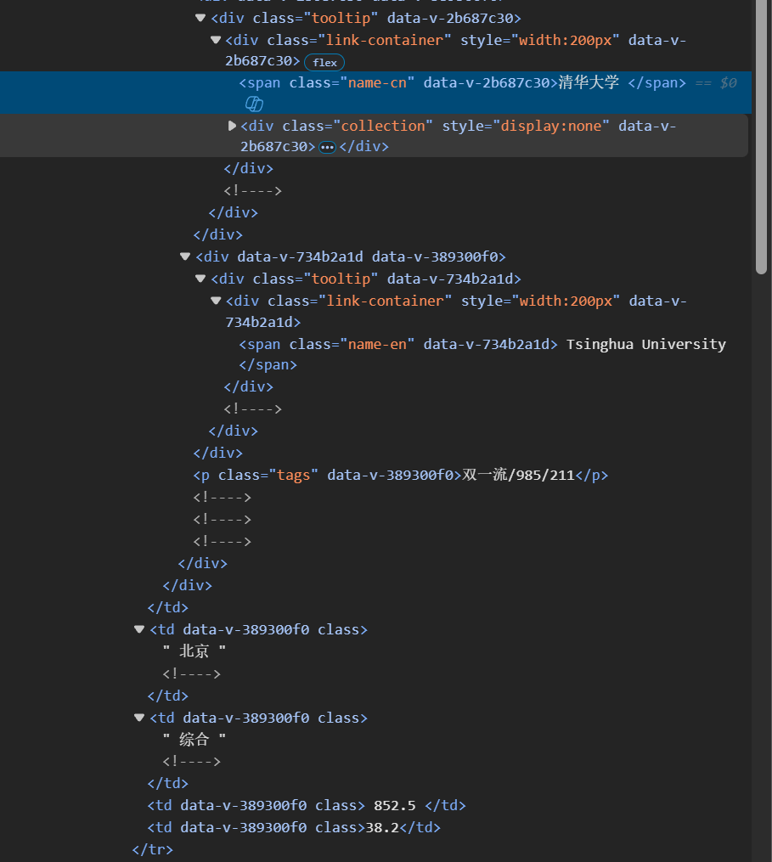This screenshot has height=862, width=772.
Task: Collapse the td node containing 北京
Action: [x=139, y=629]
